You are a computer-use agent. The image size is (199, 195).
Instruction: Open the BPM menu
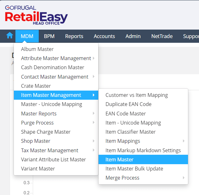(49, 36)
